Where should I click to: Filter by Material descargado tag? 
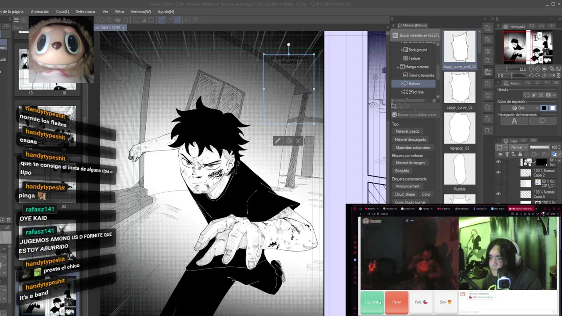tap(410, 140)
